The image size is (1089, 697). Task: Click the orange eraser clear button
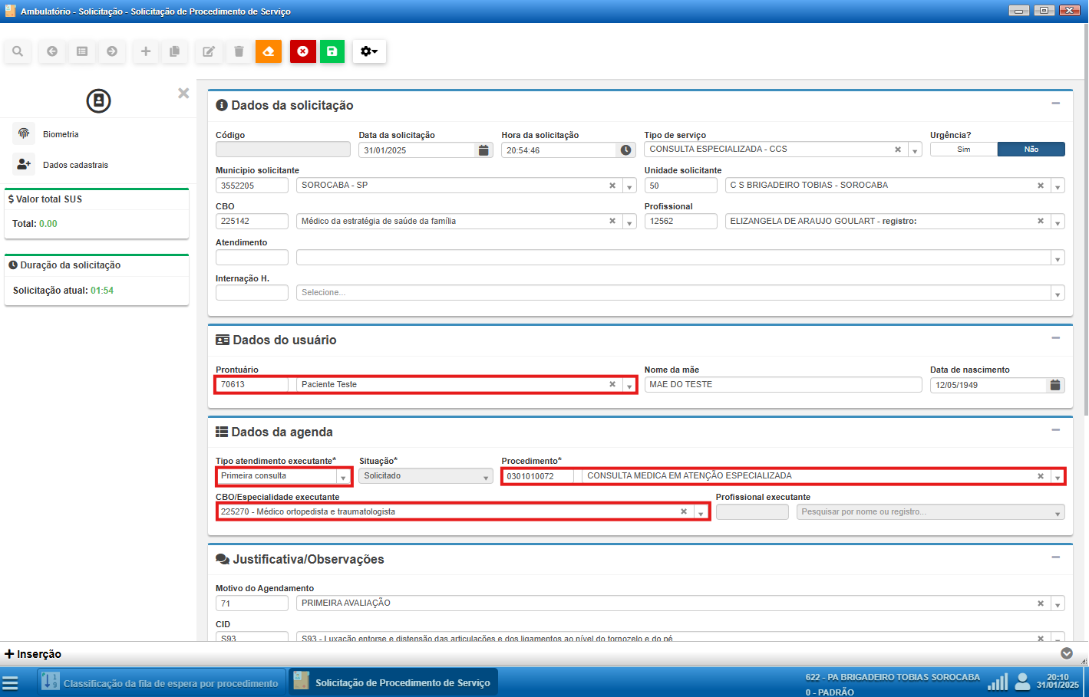click(x=269, y=51)
